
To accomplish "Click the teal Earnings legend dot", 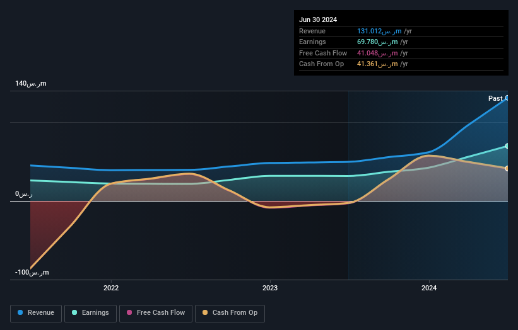I will [74, 312].
